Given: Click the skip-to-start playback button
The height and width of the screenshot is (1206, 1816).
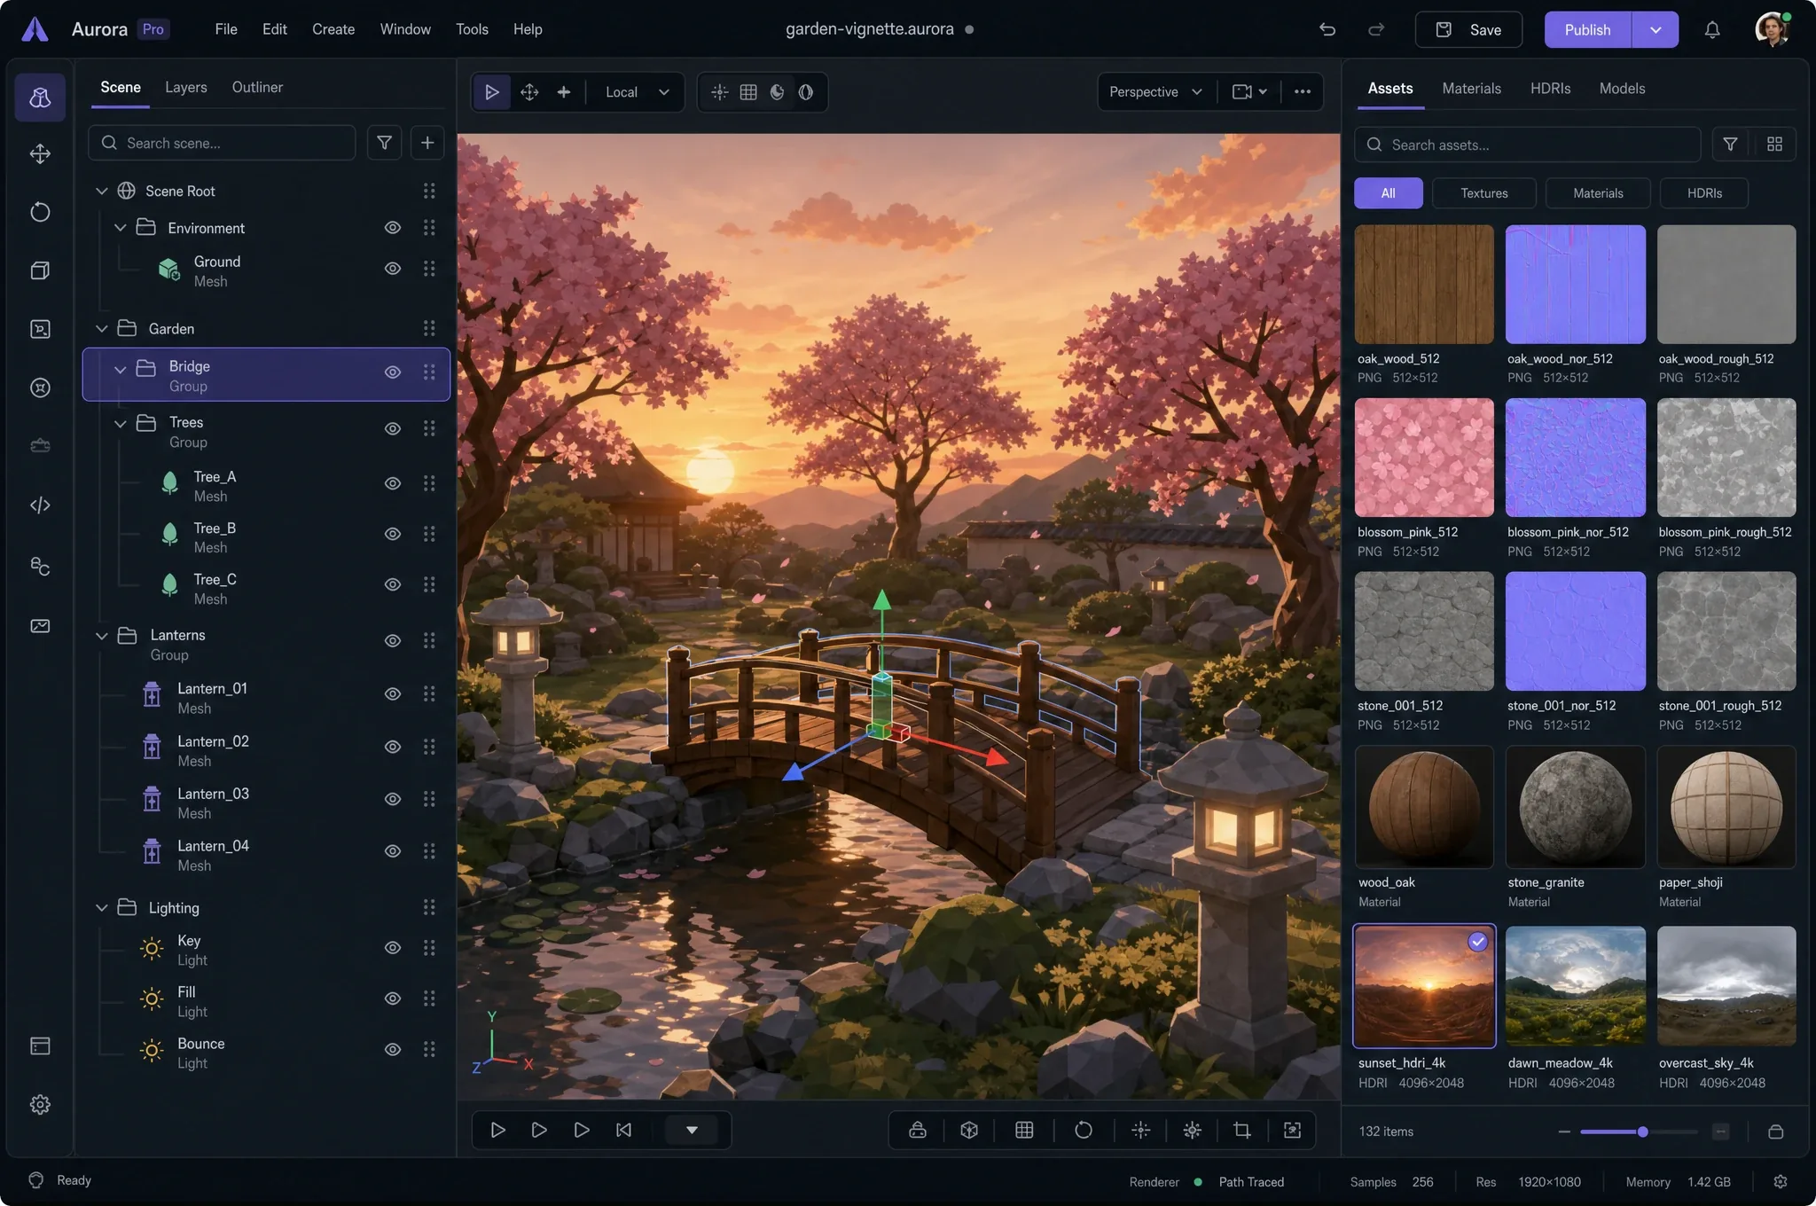Looking at the screenshot, I should (623, 1130).
